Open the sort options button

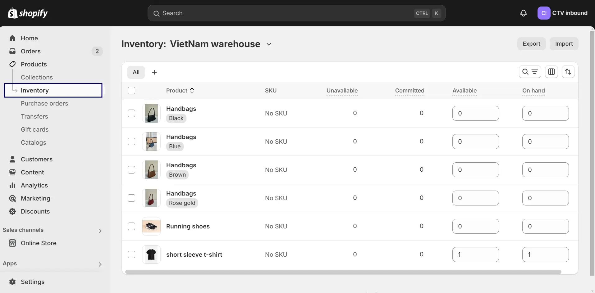click(x=568, y=72)
